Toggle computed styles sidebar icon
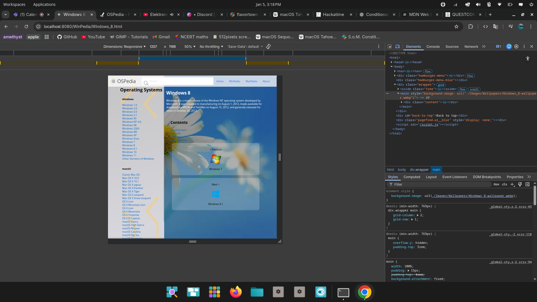537x302 pixels. click(527, 184)
